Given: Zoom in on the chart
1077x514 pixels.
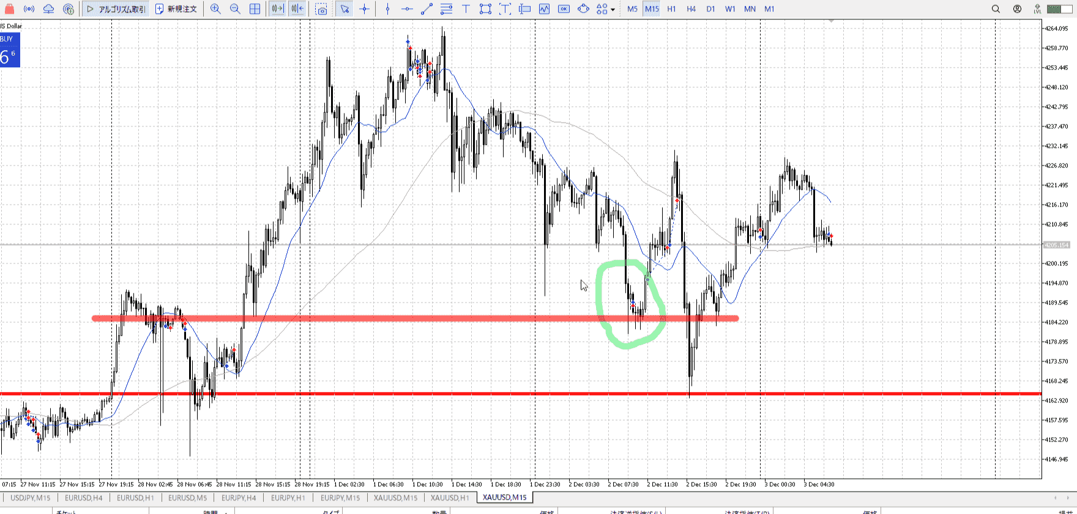Looking at the screenshot, I should point(215,9).
